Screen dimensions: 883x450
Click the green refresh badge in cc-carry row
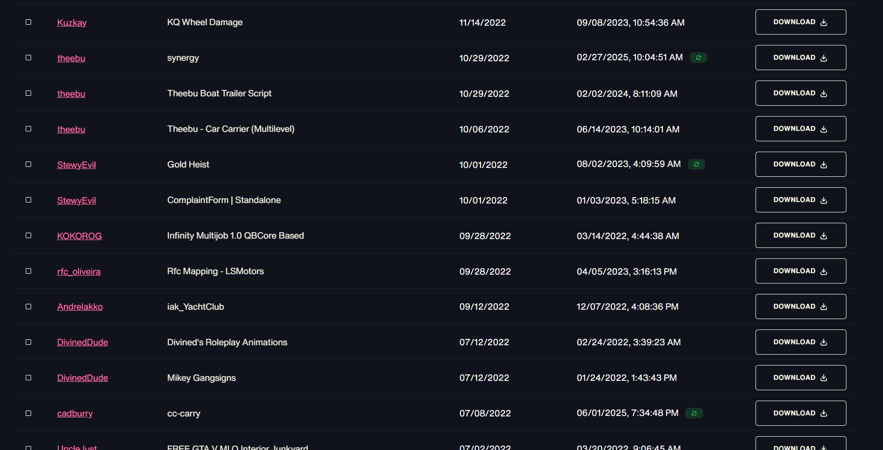click(x=694, y=413)
